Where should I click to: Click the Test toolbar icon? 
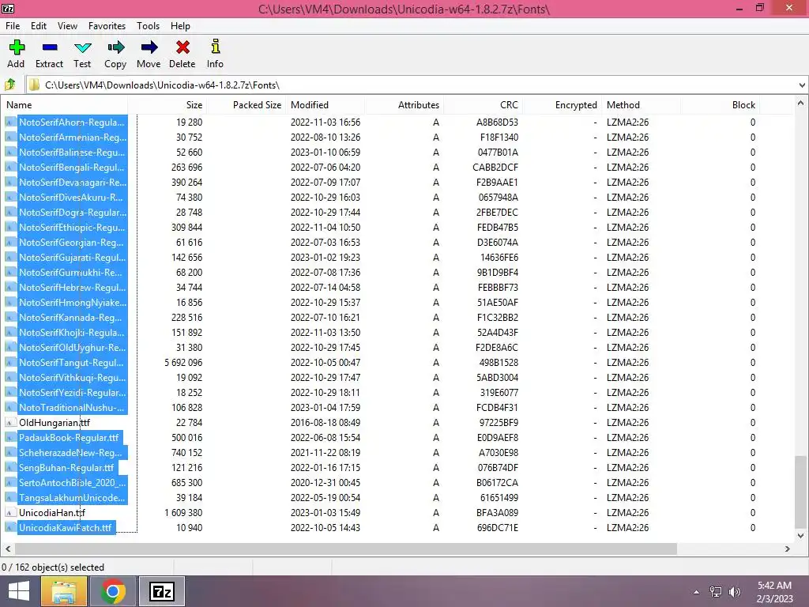pos(82,47)
